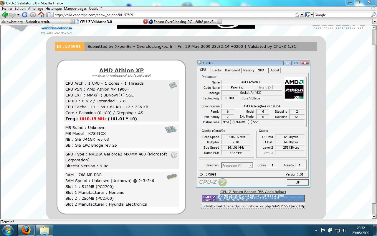
Task: Click the page scrollbar up arrow
Action: 374,28
